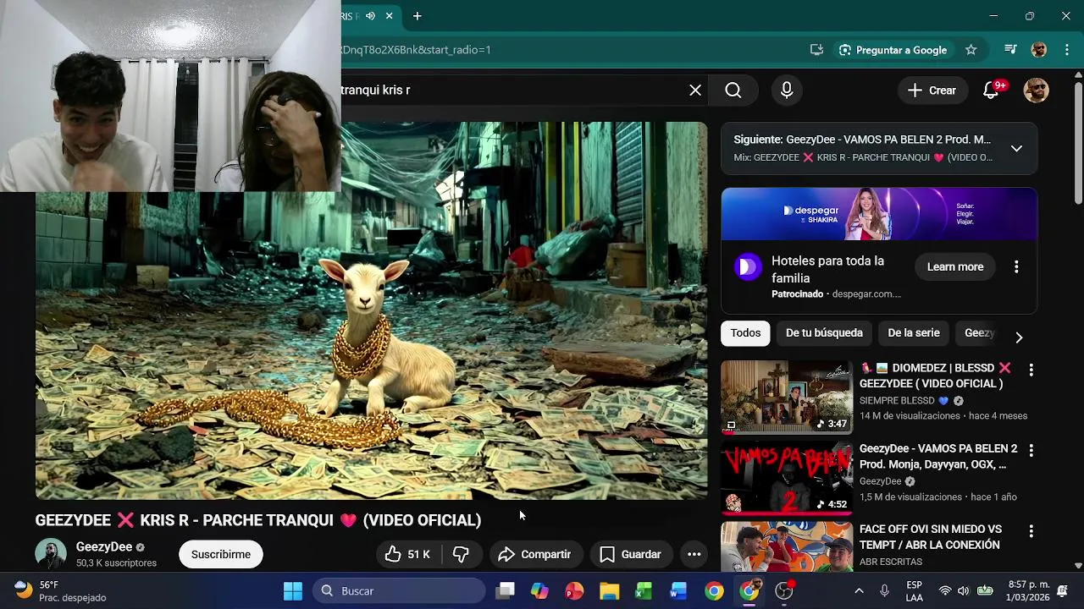The image size is (1084, 609).
Task: Open YouTube account avatar menu
Action: coord(1036,91)
